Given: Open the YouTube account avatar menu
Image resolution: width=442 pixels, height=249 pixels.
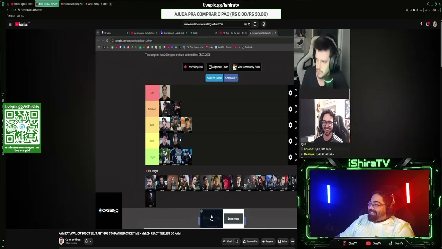Looking at the screenshot, I should (x=435, y=24).
